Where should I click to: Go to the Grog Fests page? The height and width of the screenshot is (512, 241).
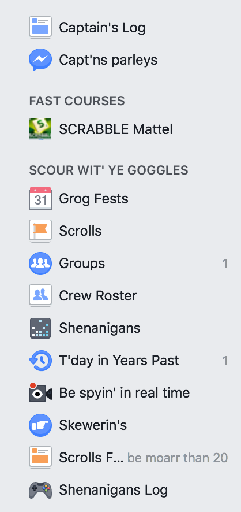(x=93, y=199)
